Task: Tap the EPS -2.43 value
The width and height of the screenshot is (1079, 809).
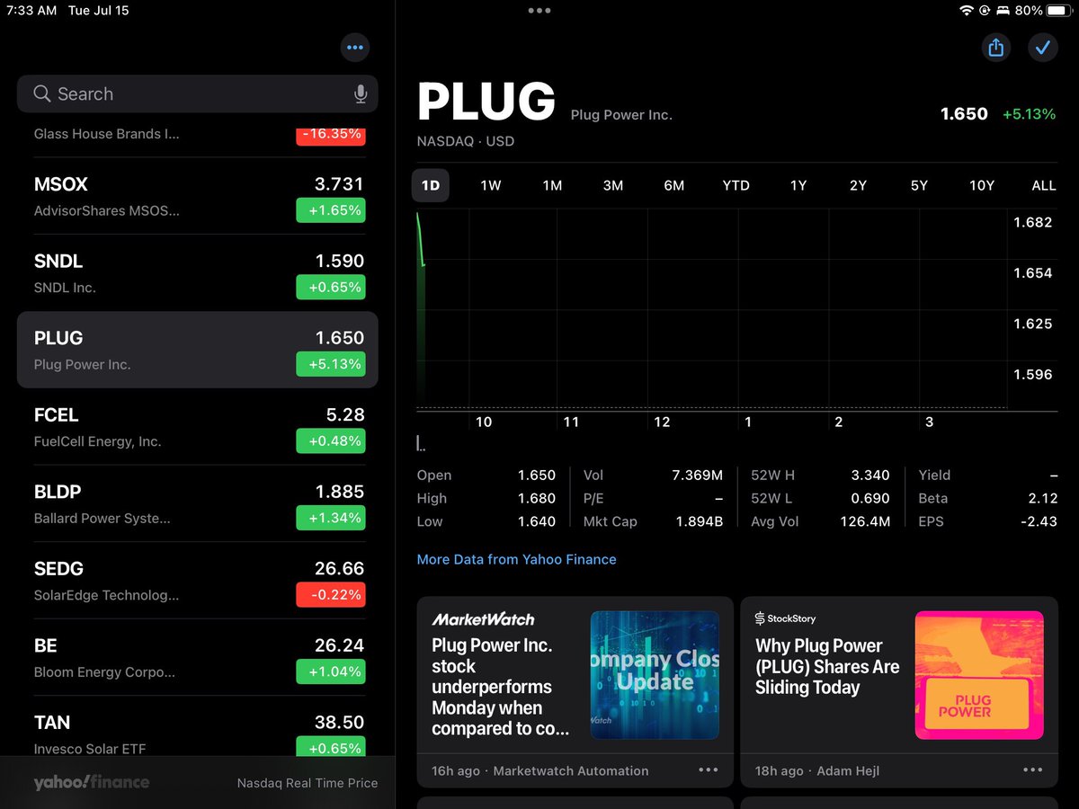Action: pyautogui.click(x=1039, y=521)
